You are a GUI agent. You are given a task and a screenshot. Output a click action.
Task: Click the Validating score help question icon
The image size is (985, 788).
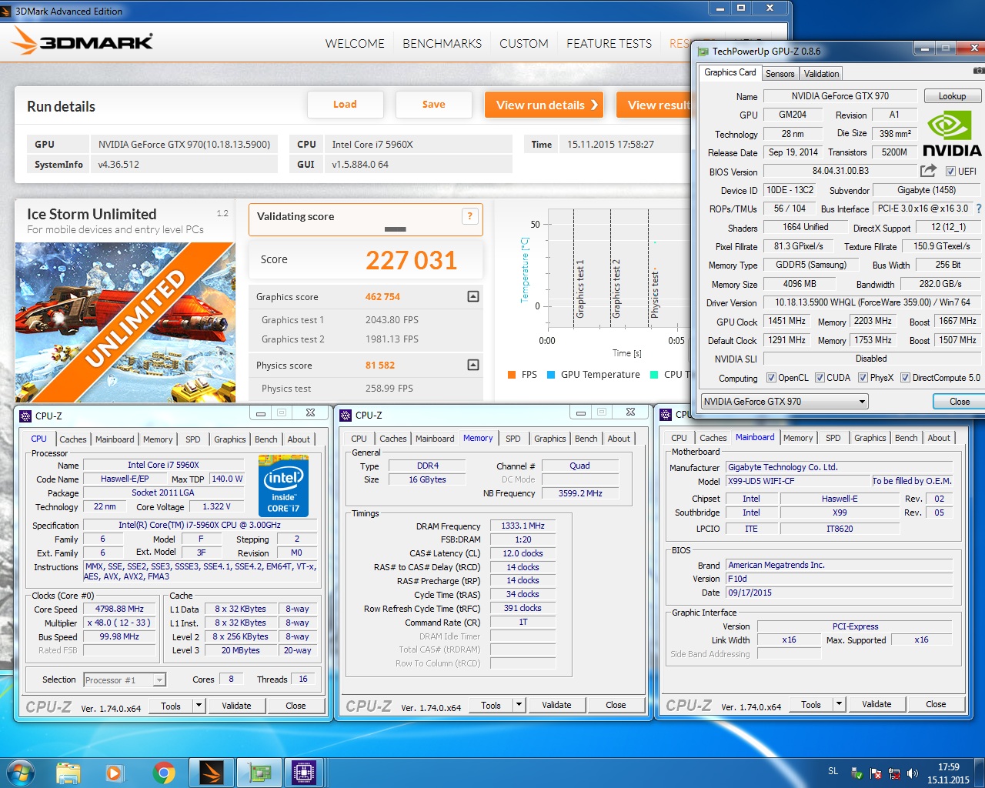pyautogui.click(x=469, y=216)
